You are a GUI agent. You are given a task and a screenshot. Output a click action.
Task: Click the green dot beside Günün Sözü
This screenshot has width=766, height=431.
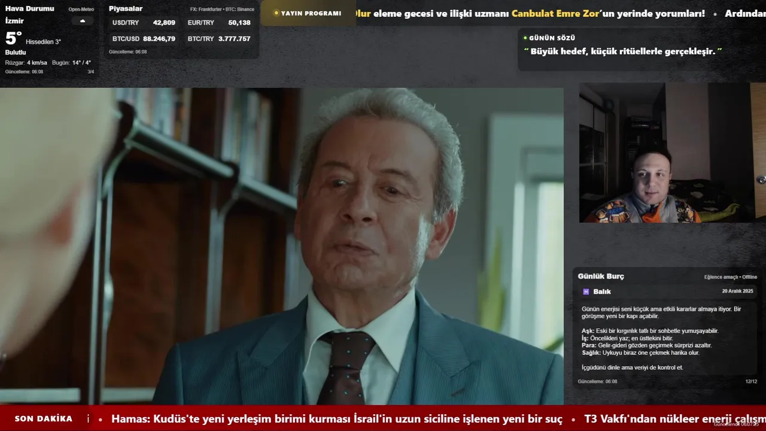tap(525, 38)
